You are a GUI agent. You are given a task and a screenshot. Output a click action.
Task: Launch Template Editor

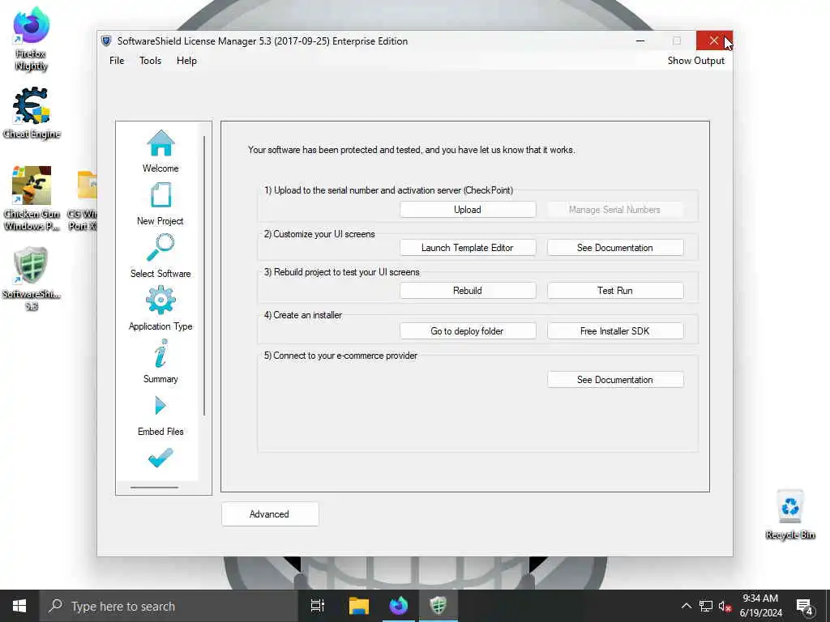468,248
